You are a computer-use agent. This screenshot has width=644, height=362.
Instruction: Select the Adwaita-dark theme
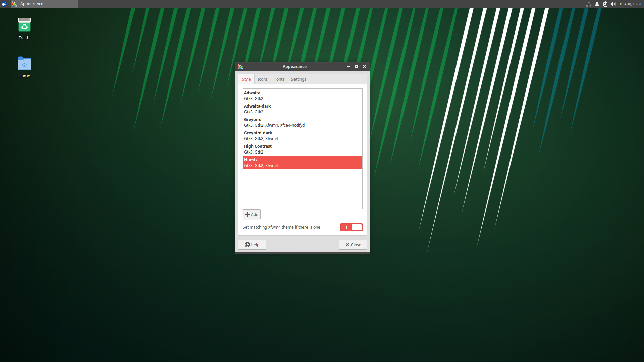(302, 109)
